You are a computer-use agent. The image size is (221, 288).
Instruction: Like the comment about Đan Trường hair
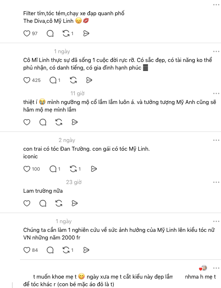pyautogui.click(x=27, y=169)
